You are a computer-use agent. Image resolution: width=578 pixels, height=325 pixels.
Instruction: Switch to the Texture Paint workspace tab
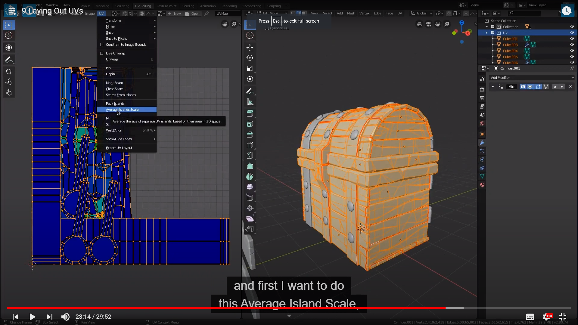(166, 6)
